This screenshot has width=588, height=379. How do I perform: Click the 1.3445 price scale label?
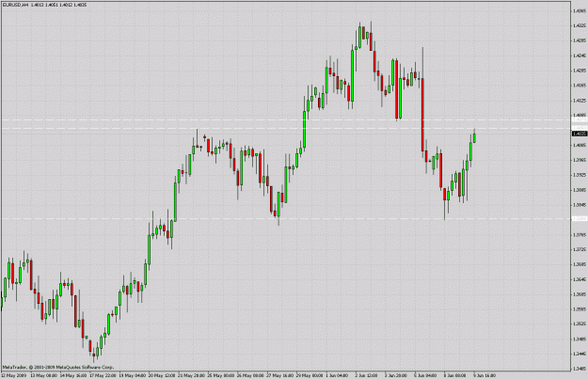[580, 354]
